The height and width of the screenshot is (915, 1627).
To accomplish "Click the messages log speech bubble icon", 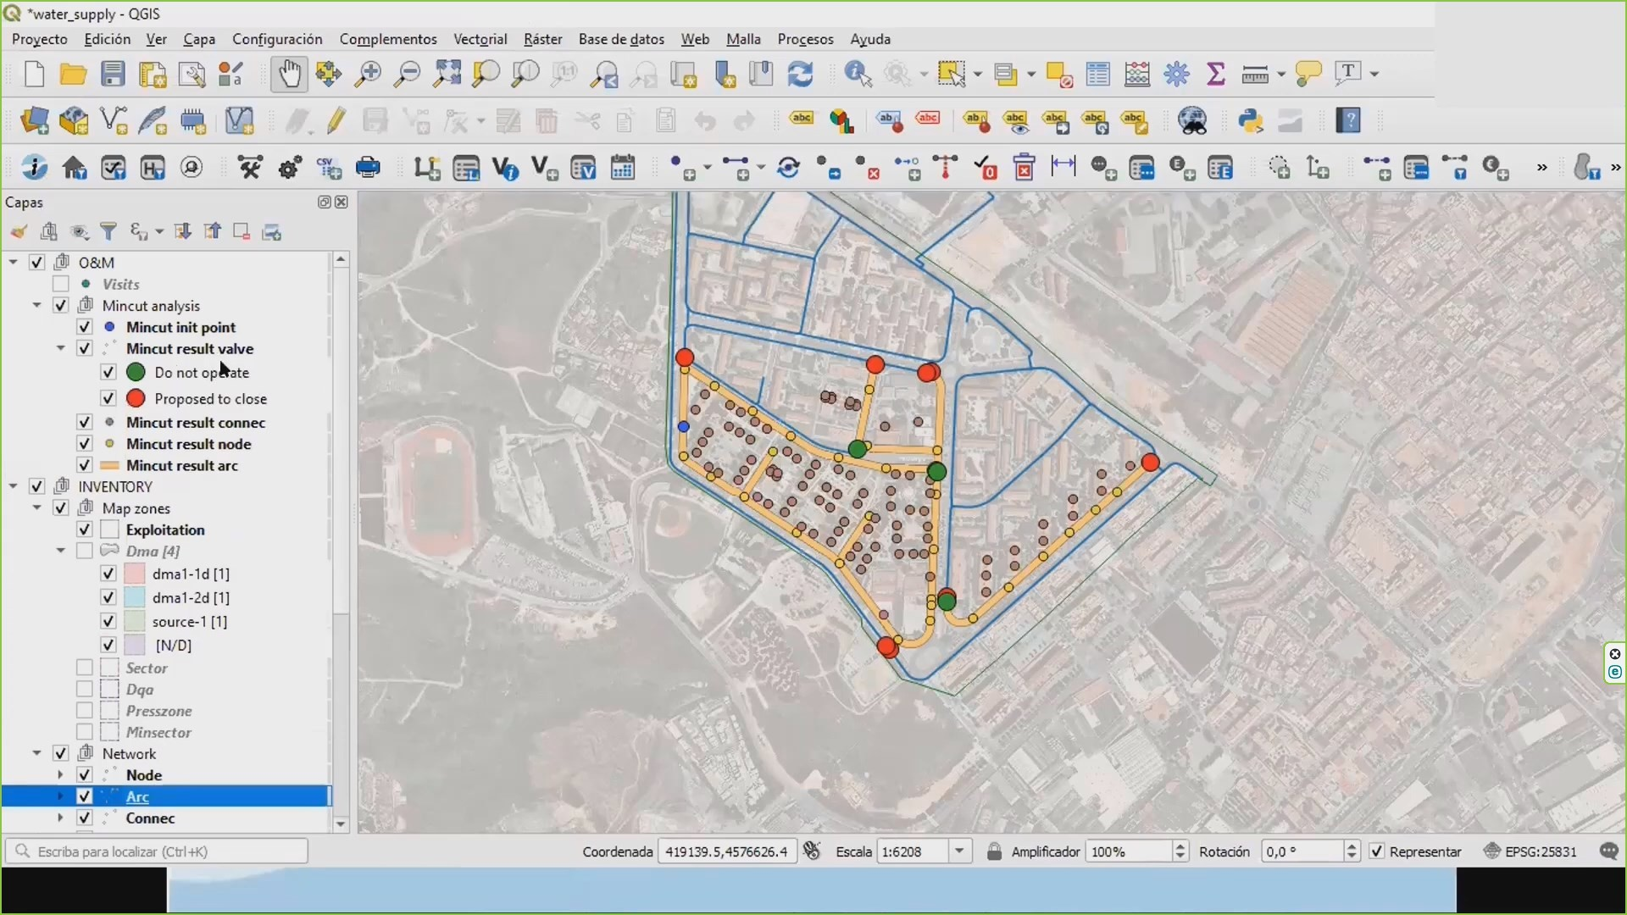I will (1608, 851).
